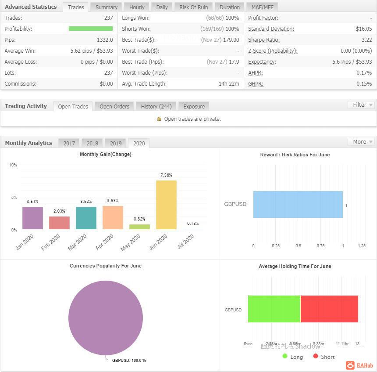Click the Jan 2020 purple bar

point(33,218)
